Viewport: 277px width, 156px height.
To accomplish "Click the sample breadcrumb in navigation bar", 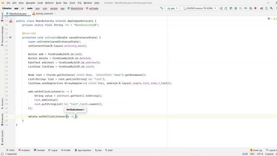I will click(x=54, y=8).
